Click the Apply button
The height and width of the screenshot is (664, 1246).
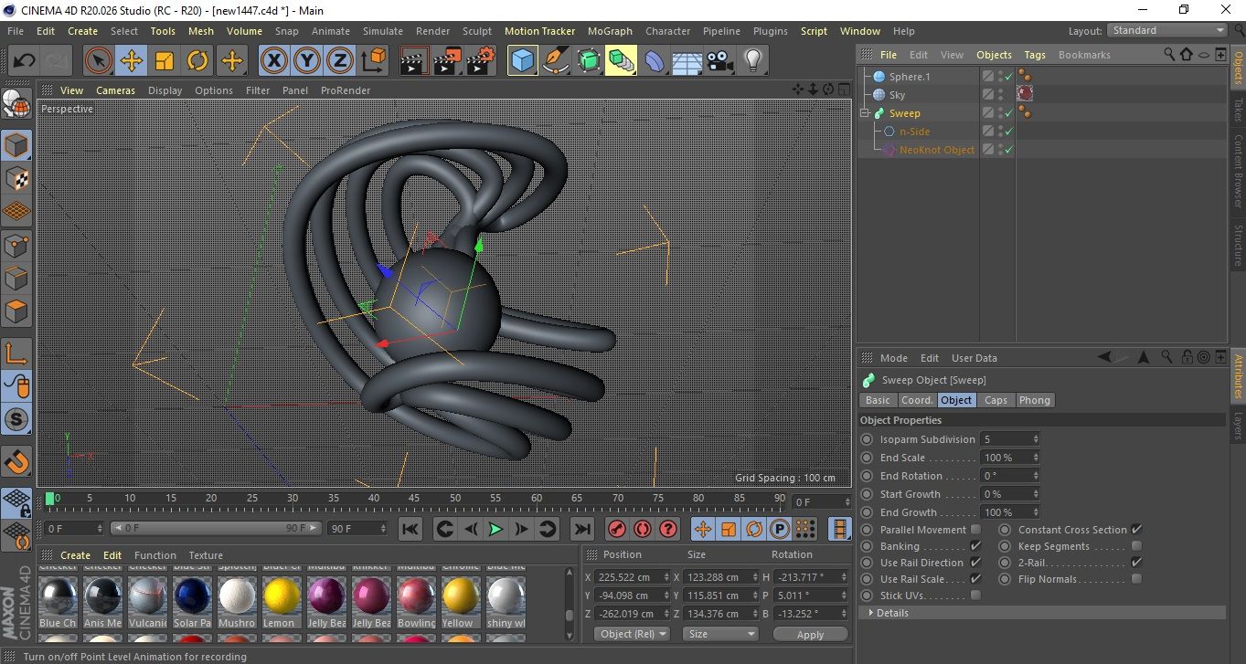[810, 634]
